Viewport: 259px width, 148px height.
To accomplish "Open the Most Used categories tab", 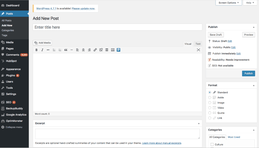I will (x=234, y=137).
